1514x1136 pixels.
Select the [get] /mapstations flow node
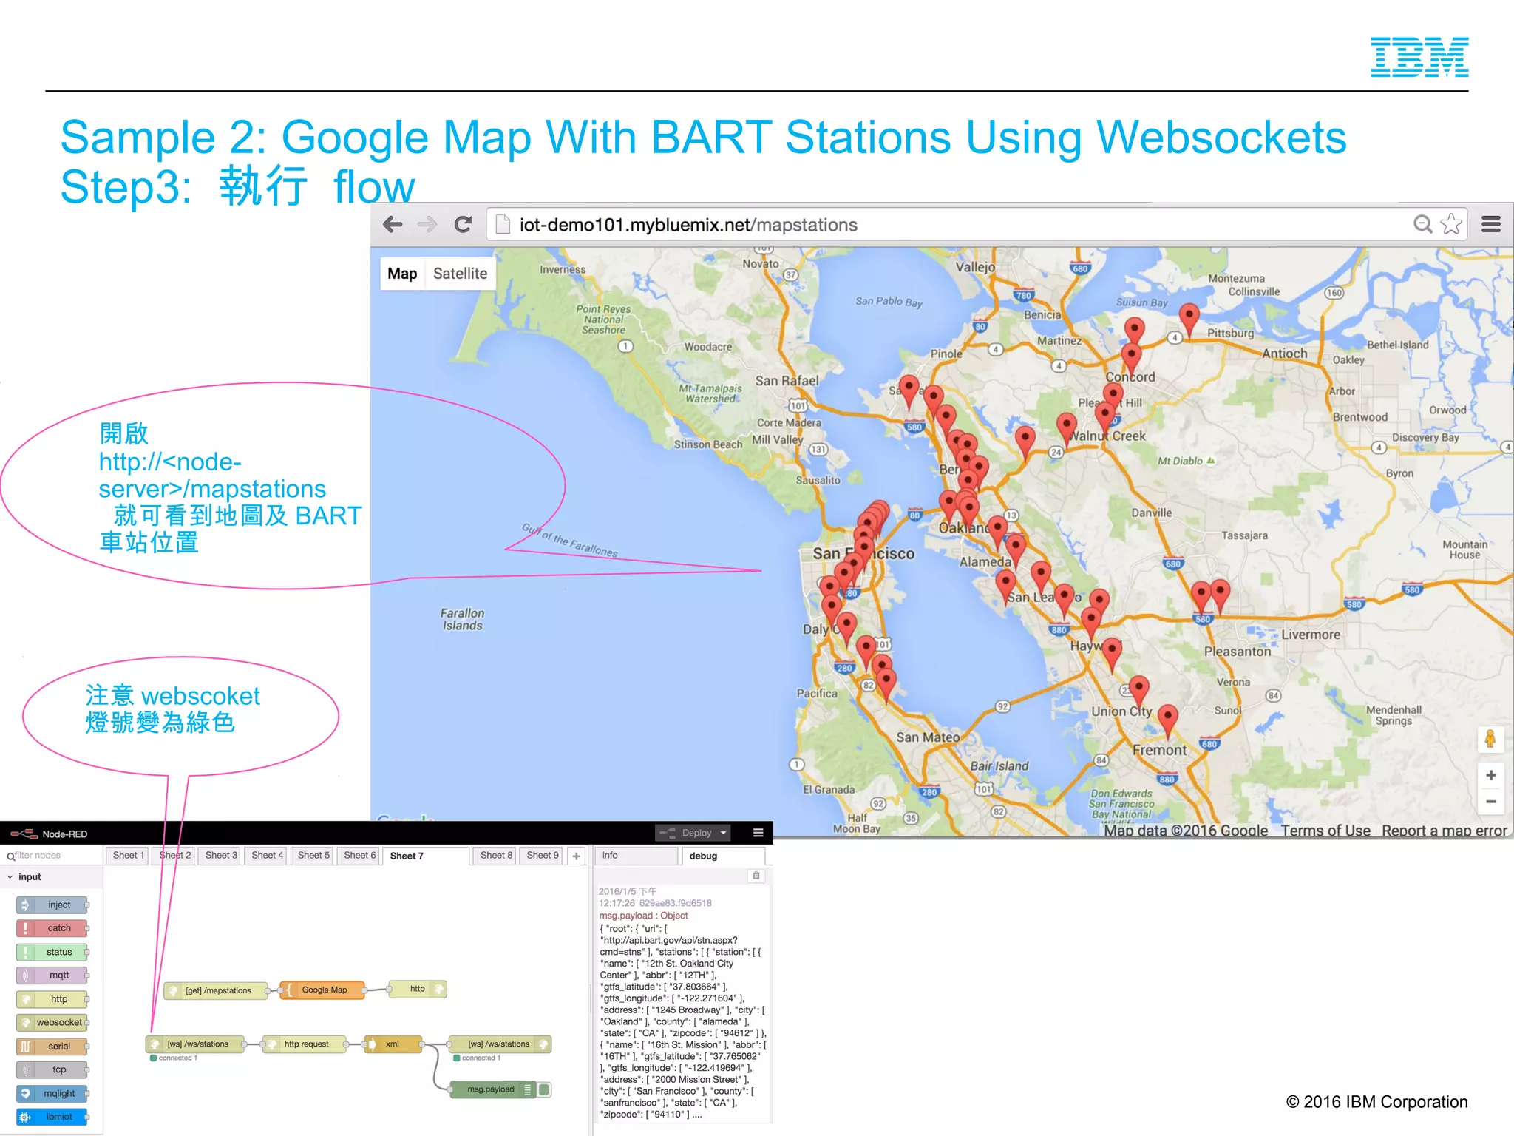(x=216, y=990)
